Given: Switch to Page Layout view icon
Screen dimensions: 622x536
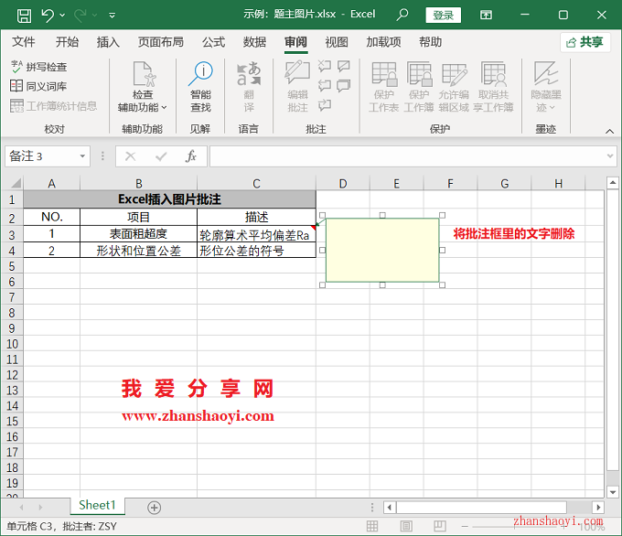Looking at the screenshot, I should (x=406, y=526).
